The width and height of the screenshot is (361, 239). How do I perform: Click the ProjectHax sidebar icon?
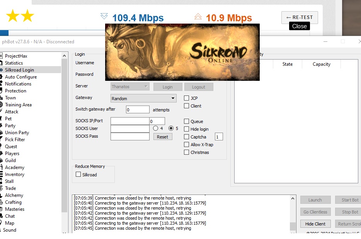click(1, 56)
